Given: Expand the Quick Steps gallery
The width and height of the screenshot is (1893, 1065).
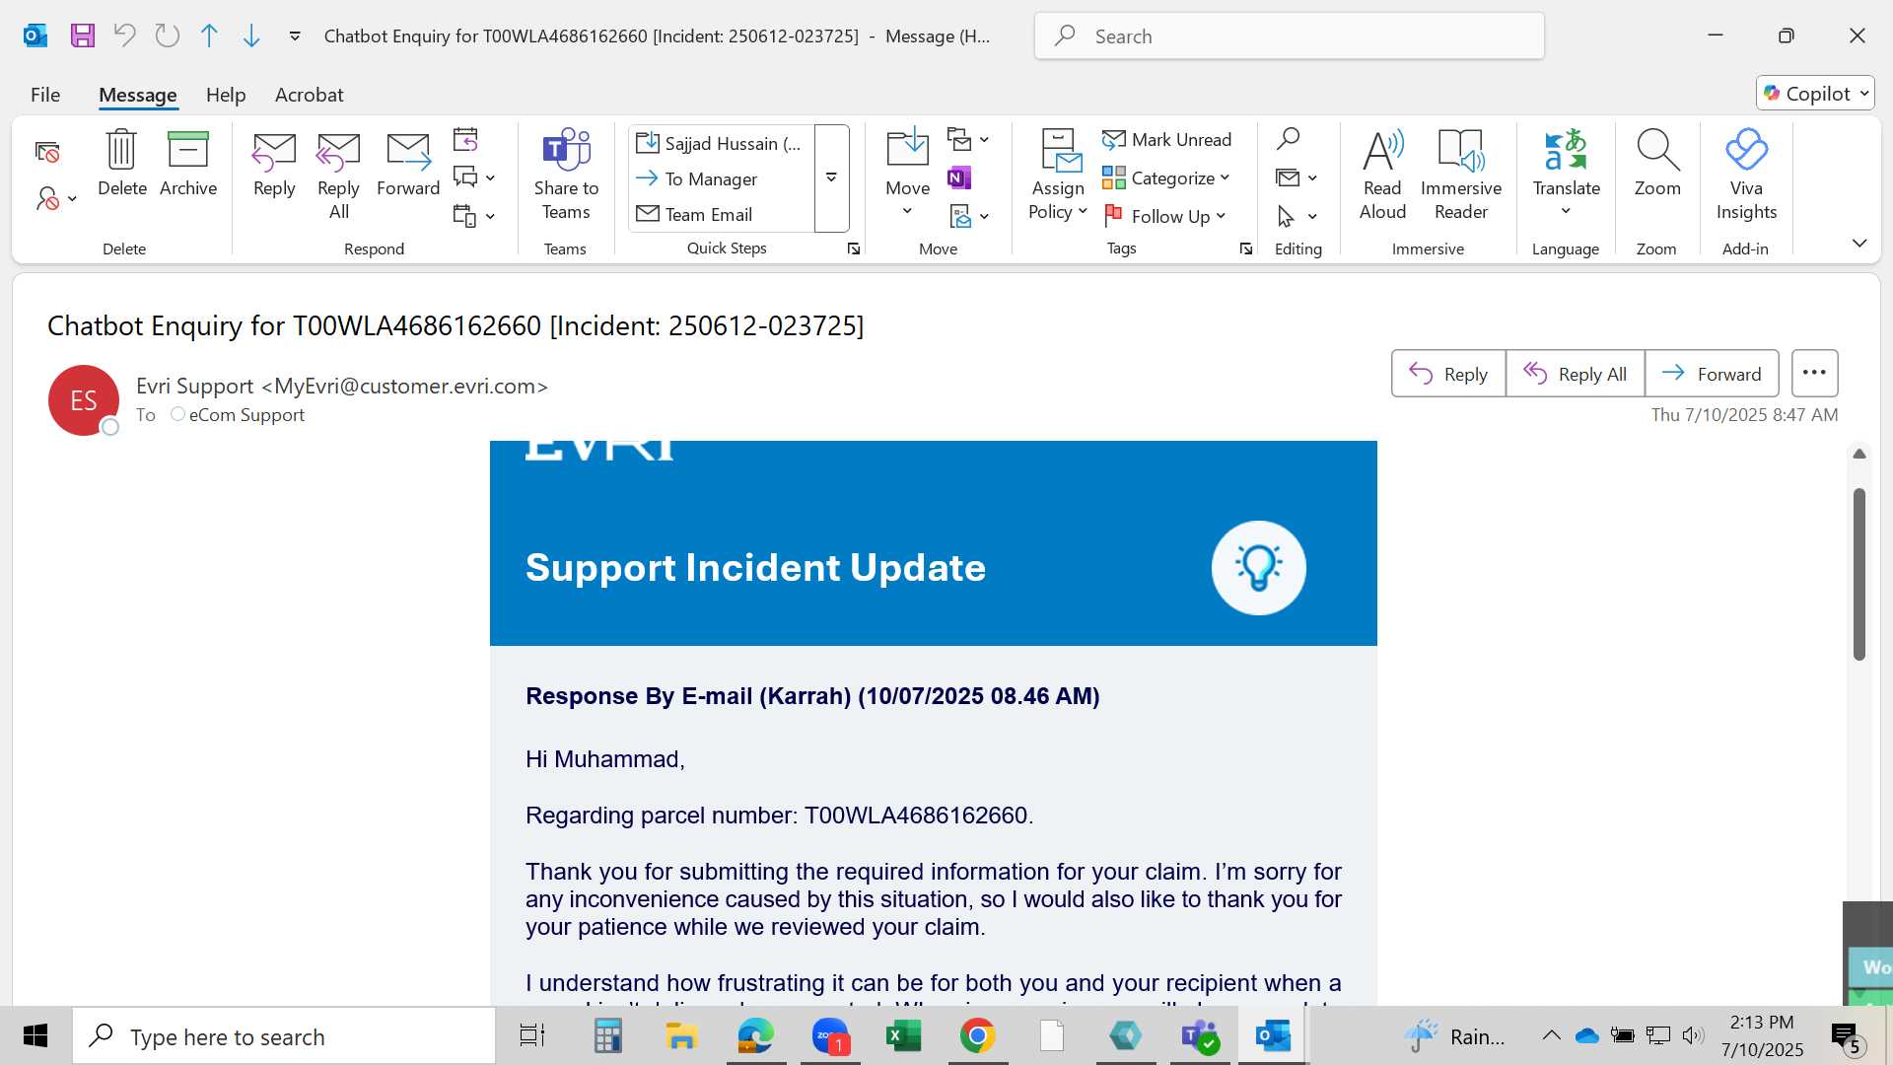Looking at the screenshot, I should 831,178.
